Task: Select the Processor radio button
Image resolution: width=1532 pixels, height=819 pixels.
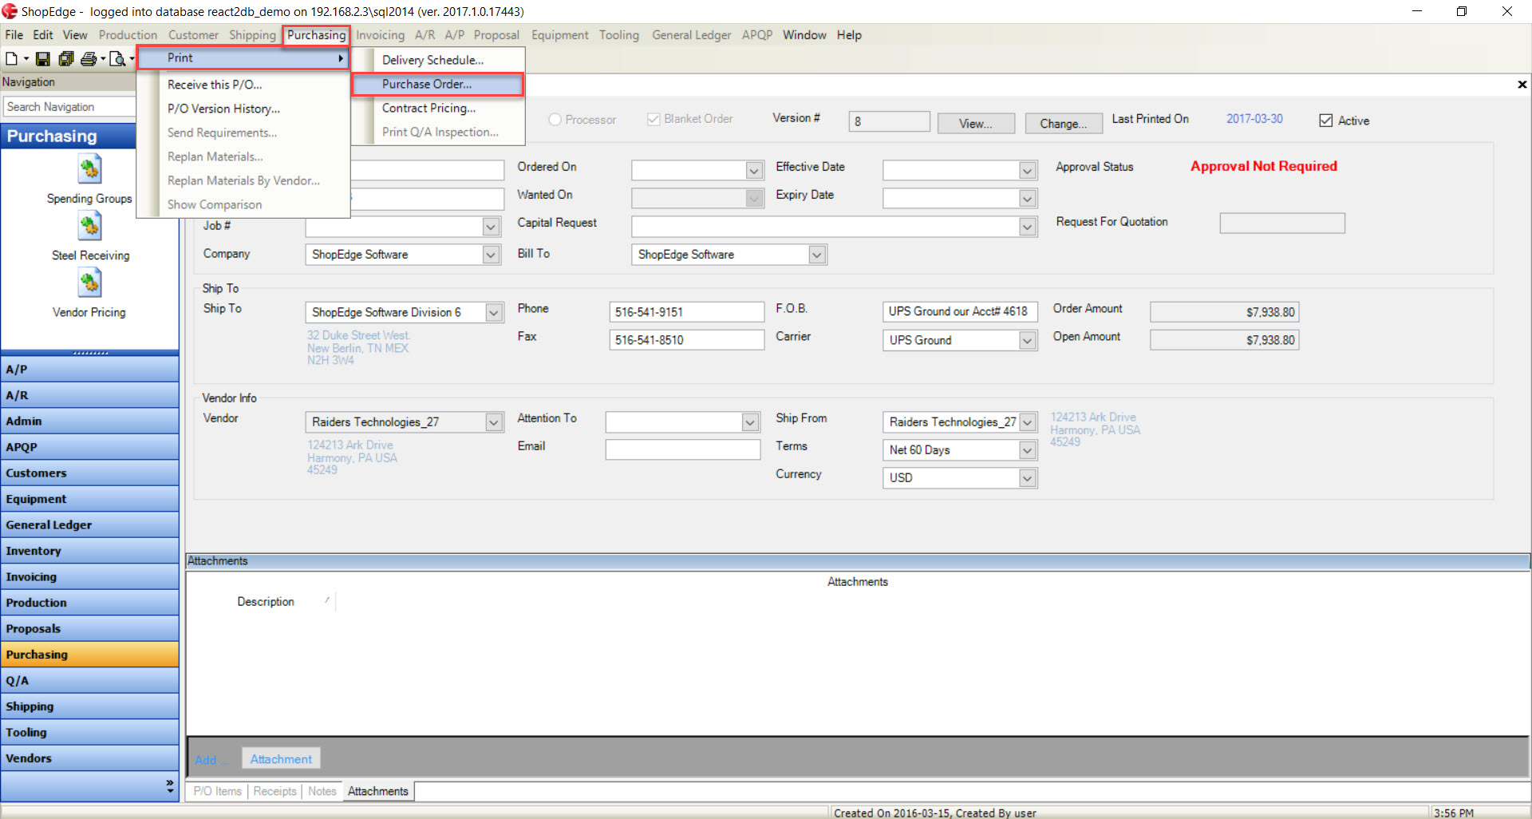Action: (555, 119)
